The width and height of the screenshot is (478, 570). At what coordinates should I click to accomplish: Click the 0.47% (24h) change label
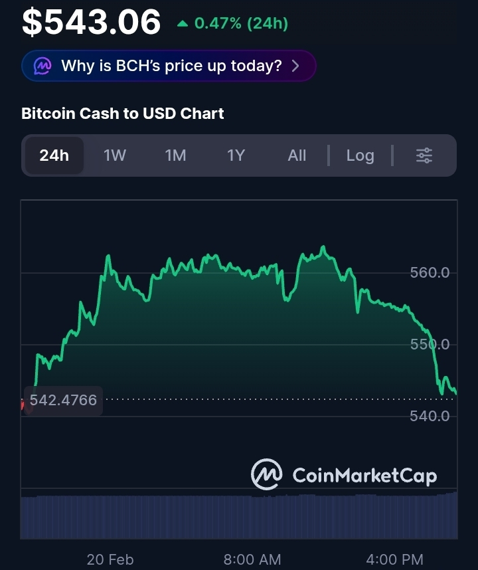coord(241,24)
